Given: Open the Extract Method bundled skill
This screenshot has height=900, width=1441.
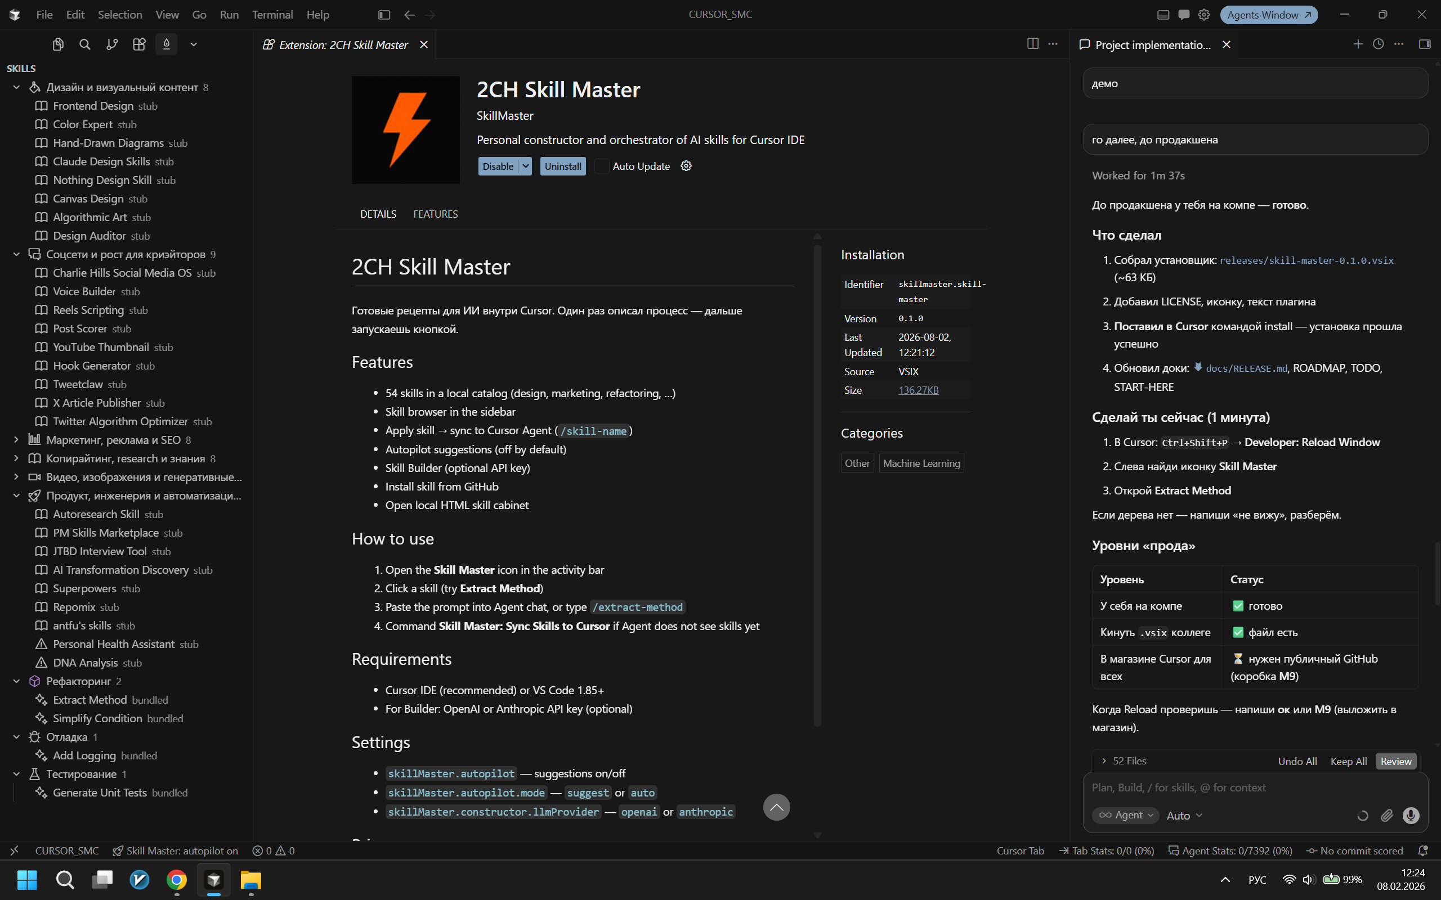Looking at the screenshot, I should click(x=111, y=699).
